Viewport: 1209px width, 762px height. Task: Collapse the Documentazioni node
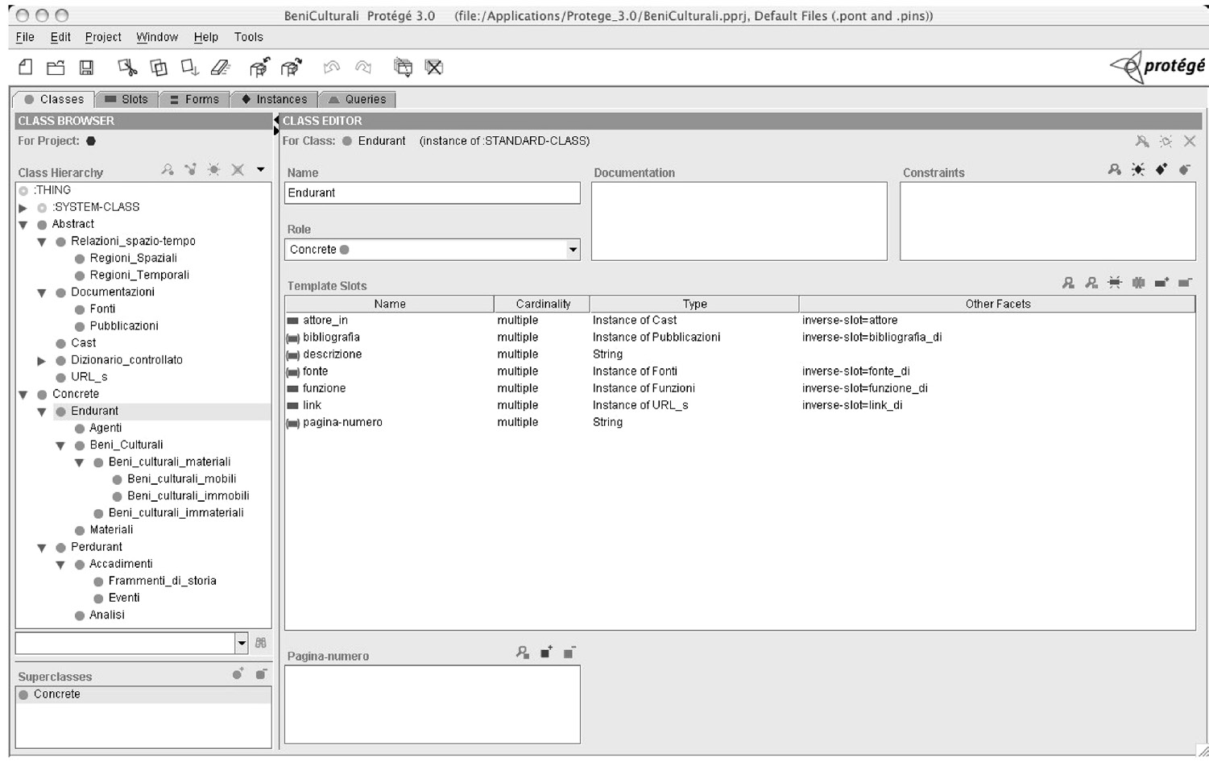[42, 292]
